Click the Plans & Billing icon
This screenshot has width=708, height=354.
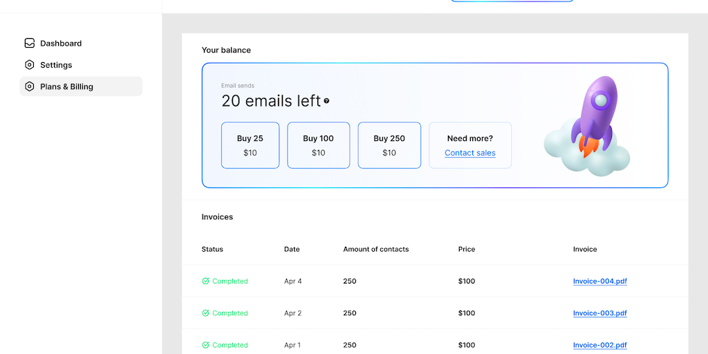point(30,86)
